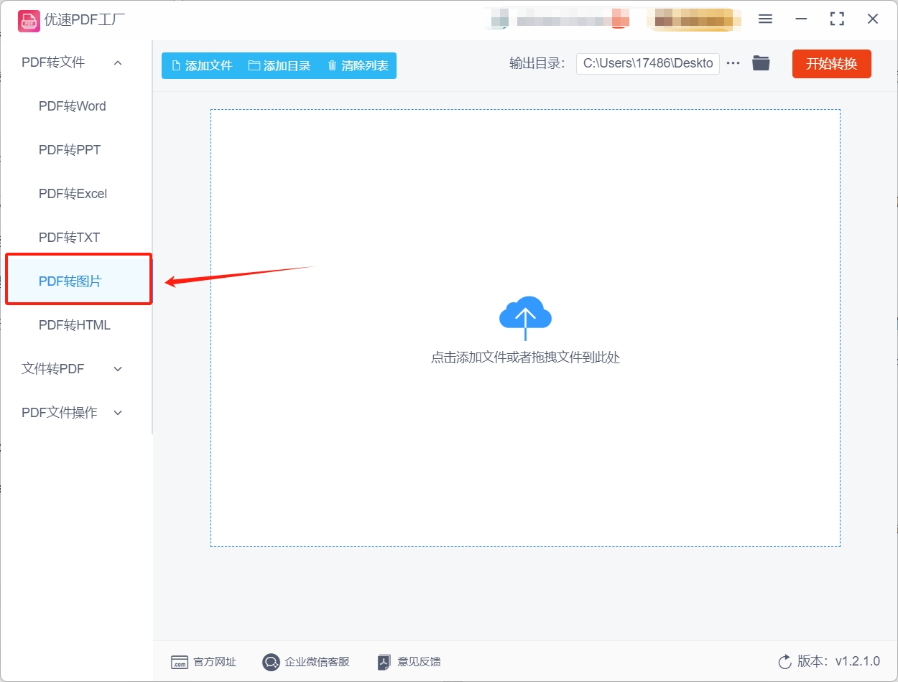Click the 添加目录 add folder icon
The width and height of the screenshot is (898, 682).
tap(253, 65)
